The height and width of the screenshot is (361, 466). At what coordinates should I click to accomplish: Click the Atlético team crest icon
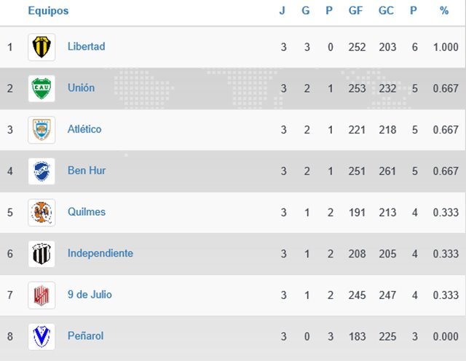point(41,130)
